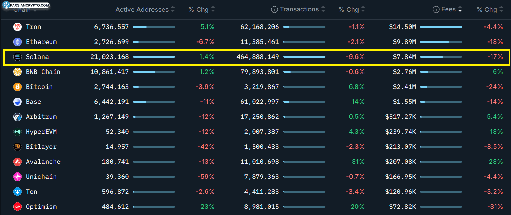Sort by the Fees % Chg column
The height and width of the screenshot is (215, 511).
[490, 10]
